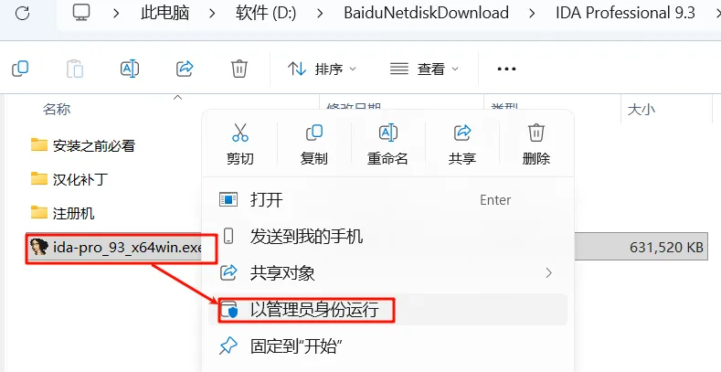Click the Share (共享) icon in context menu
This screenshot has height=372, width=721.
point(462,133)
